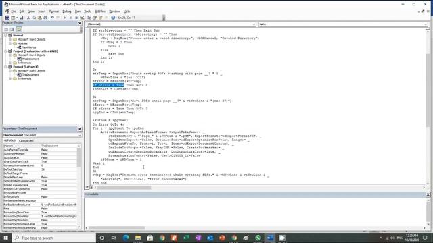
Task: Close the Properties panel
Action: point(80,129)
